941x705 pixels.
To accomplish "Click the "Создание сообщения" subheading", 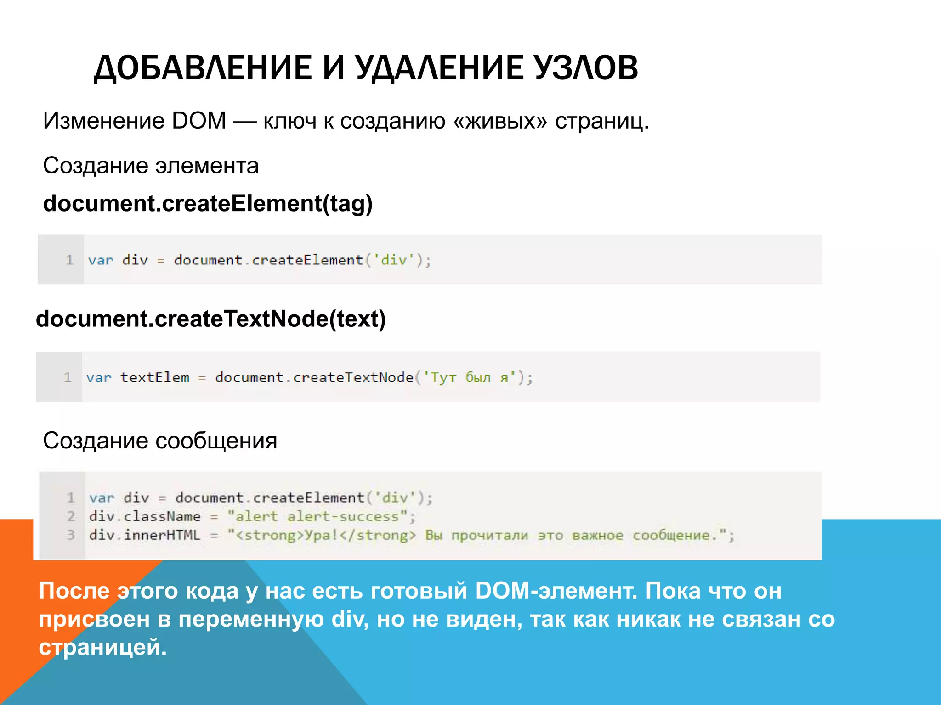I will [160, 441].
